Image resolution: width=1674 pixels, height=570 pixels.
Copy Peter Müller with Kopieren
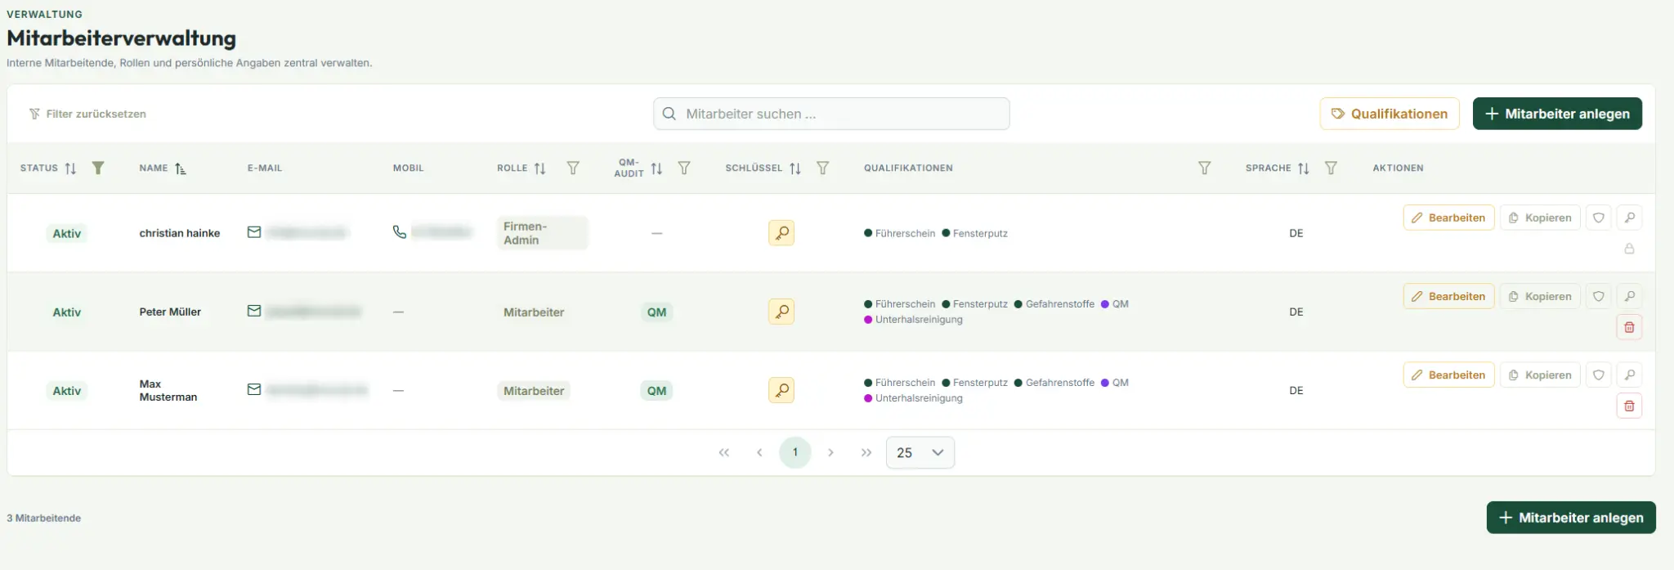(1540, 296)
